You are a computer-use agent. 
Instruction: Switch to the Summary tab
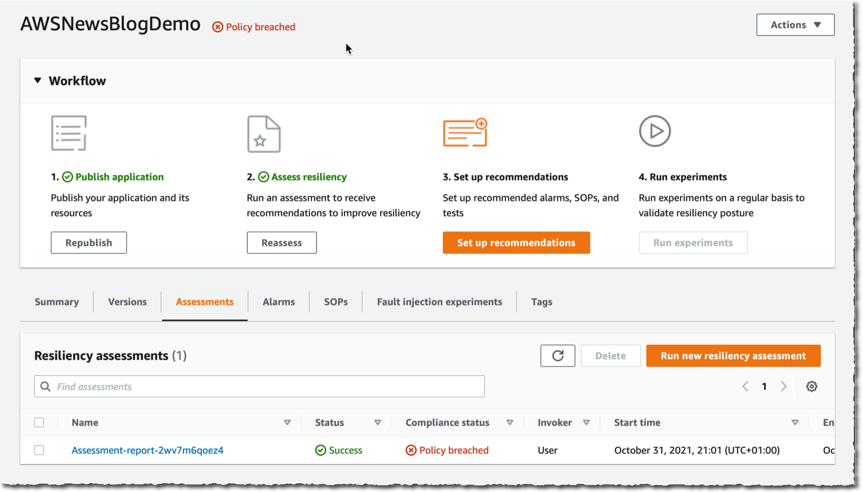point(57,302)
